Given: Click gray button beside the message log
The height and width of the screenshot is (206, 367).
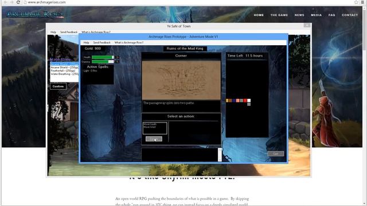Looking at the screenshot, I should pos(275,154).
